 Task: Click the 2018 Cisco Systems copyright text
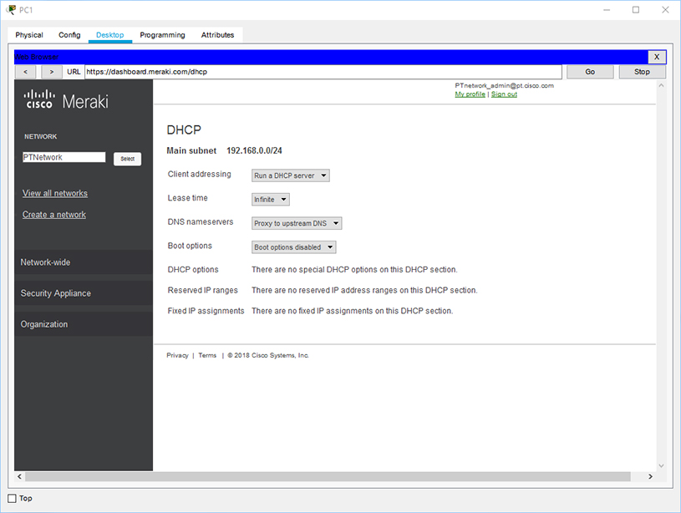(x=268, y=355)
